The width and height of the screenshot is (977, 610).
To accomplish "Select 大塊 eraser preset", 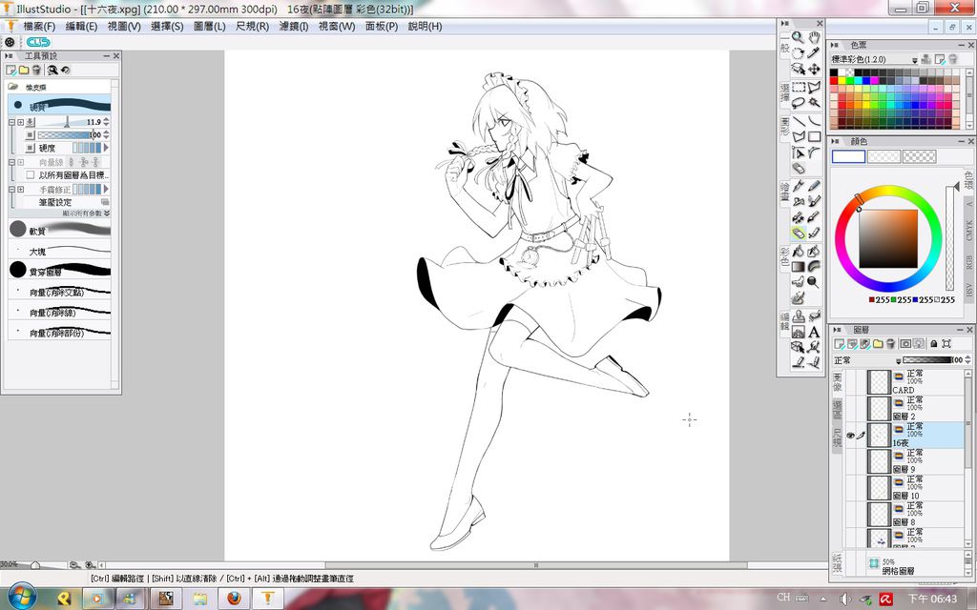I will tap(60, 251).
